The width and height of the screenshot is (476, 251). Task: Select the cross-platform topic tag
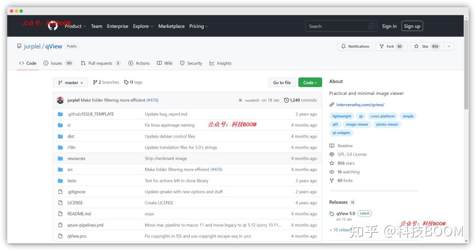pos(383,116)
